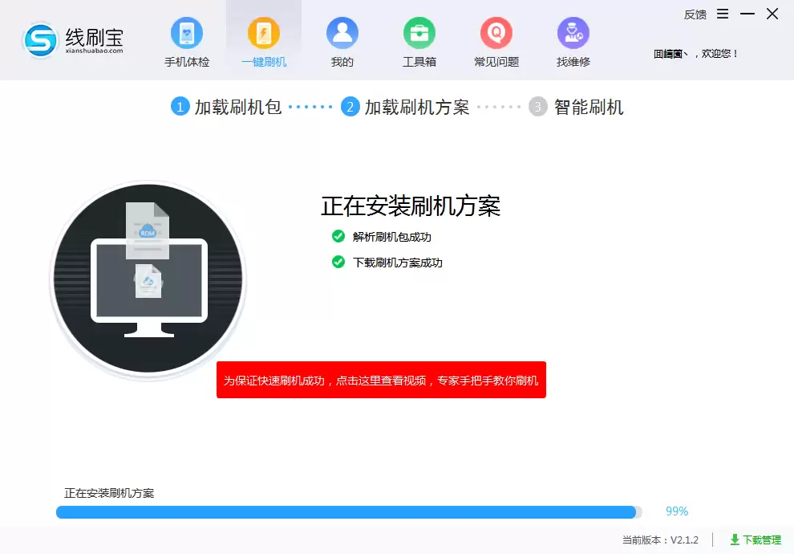Select the 一键刷机 flash icon
The image size is (794, 554).
pos(264,33)
